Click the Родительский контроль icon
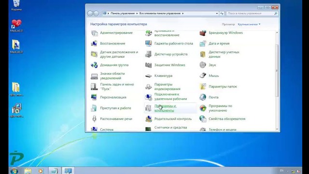Screen dimensions: 309x174 (x=148, y=119)
